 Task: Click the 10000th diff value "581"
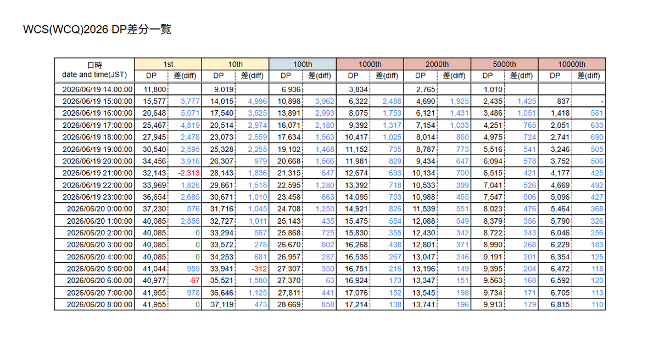[x=597, y=113]
